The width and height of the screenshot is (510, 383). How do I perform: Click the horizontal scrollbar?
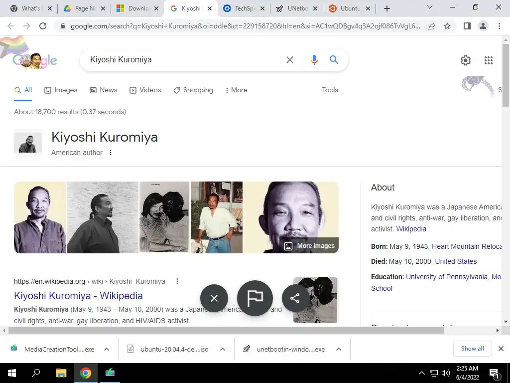point(226,330)
